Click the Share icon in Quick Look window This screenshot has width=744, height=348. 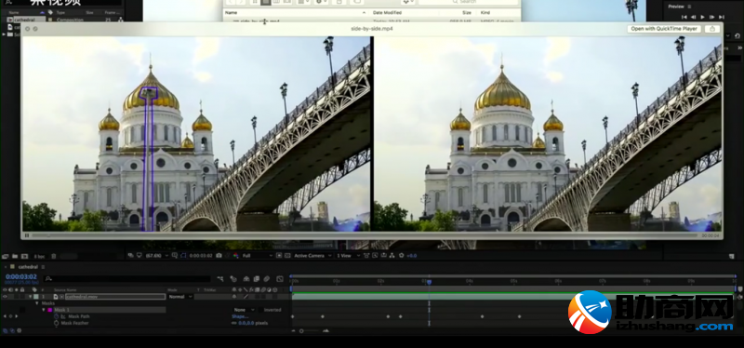pos(712,29)
